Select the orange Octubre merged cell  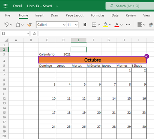click(x=93, y=60)
